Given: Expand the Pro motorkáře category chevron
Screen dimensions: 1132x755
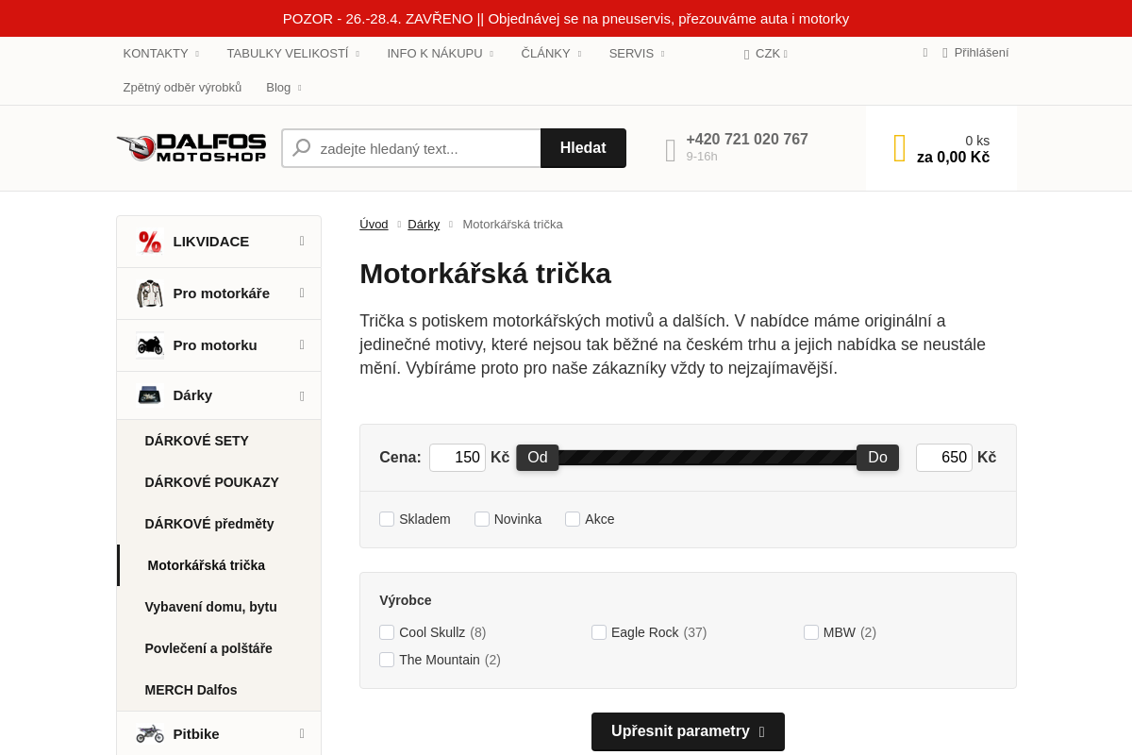Looking at the screenshot, I should click(x=302, y=293).
